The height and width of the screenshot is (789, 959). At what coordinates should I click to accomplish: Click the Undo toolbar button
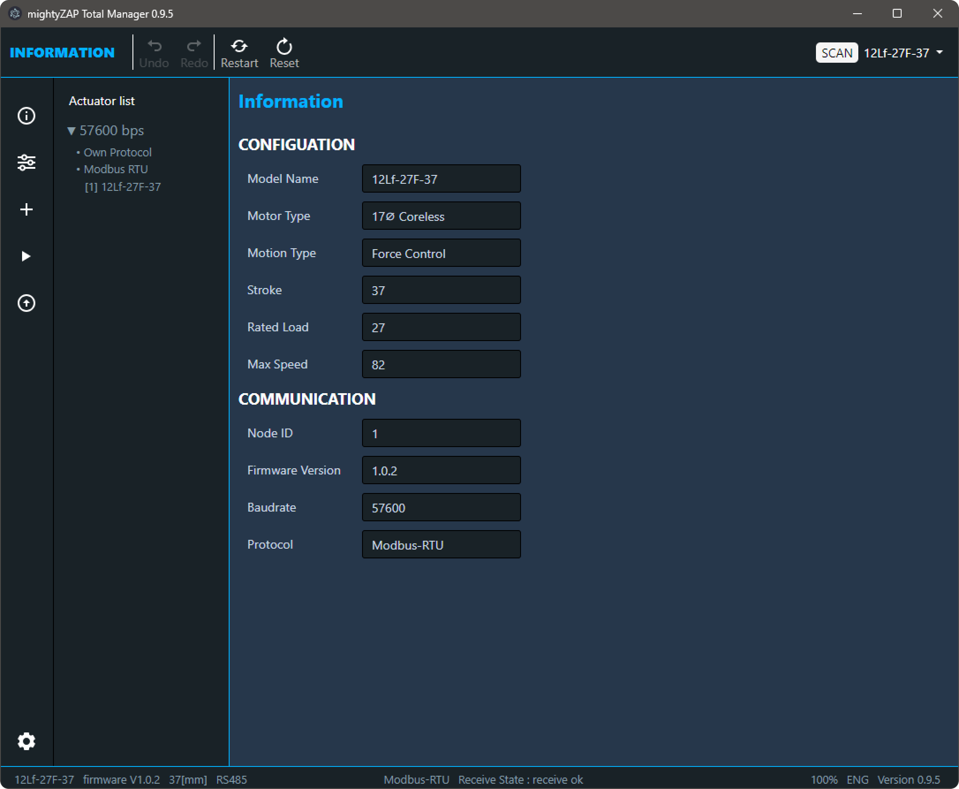pos(154,53)
